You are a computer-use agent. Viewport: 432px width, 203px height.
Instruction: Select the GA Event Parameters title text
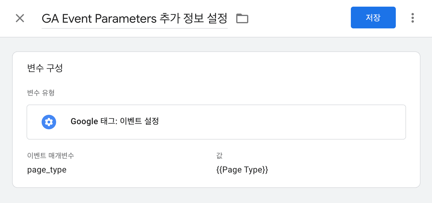click(x=135, y=18)
